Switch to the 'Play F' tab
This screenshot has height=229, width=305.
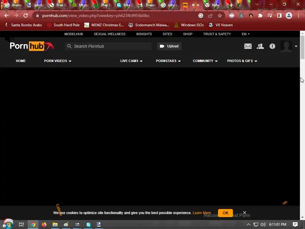(x=103, y=5)
